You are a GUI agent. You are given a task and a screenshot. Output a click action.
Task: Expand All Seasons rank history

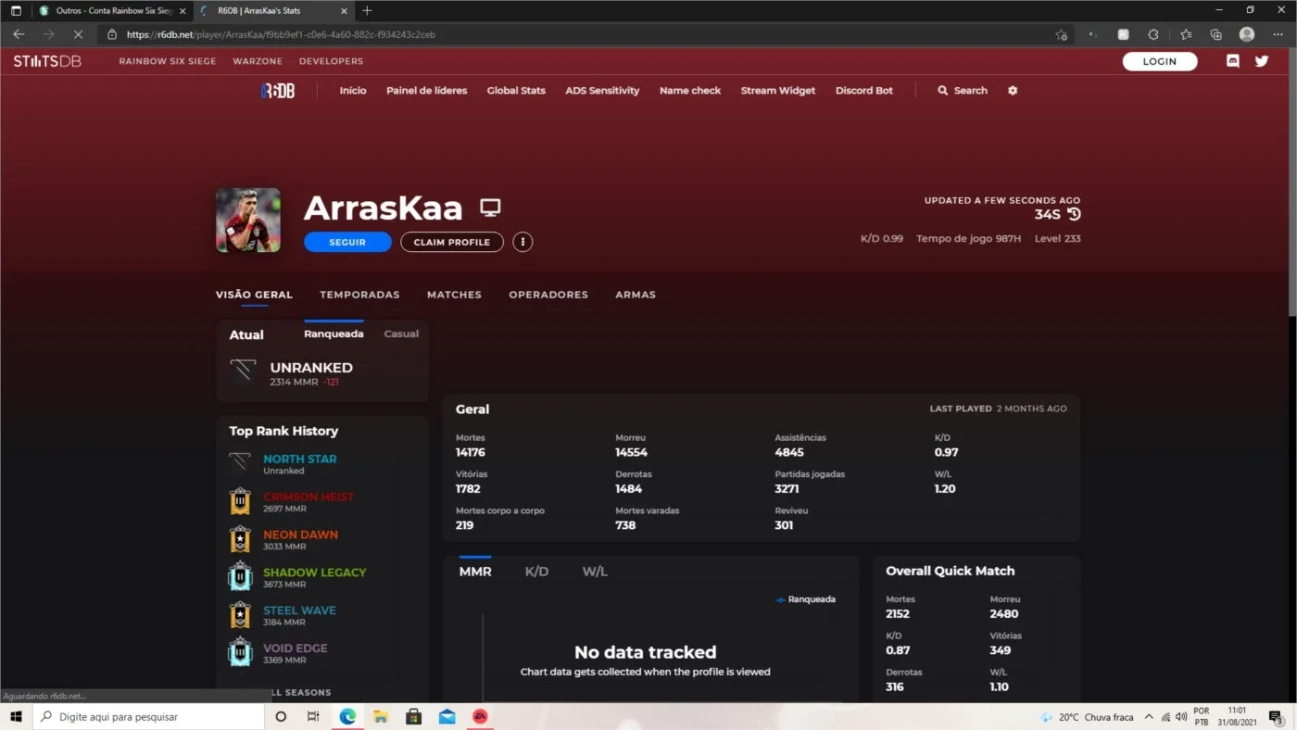point(296,692)
